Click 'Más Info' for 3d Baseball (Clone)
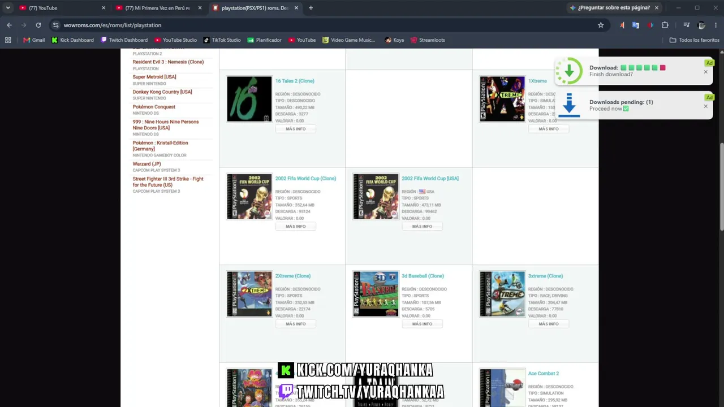The image size is (724, 407). coord(422,324)
